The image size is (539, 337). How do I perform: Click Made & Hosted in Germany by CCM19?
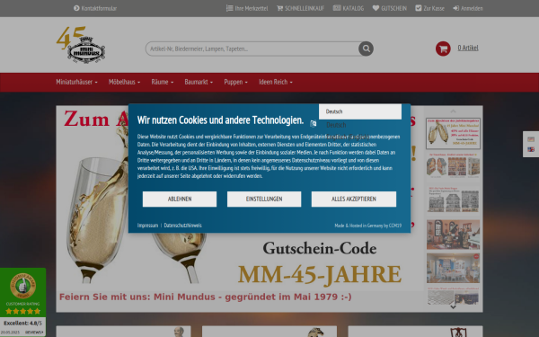pos(367,226)
